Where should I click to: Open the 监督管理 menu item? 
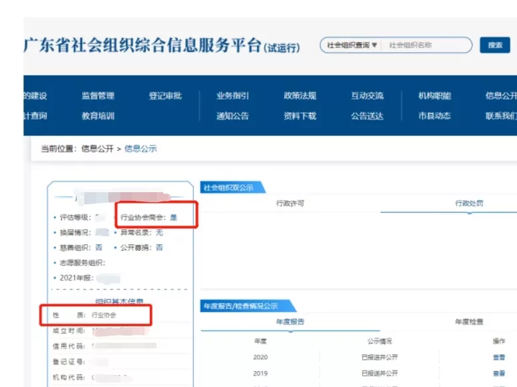98,96
